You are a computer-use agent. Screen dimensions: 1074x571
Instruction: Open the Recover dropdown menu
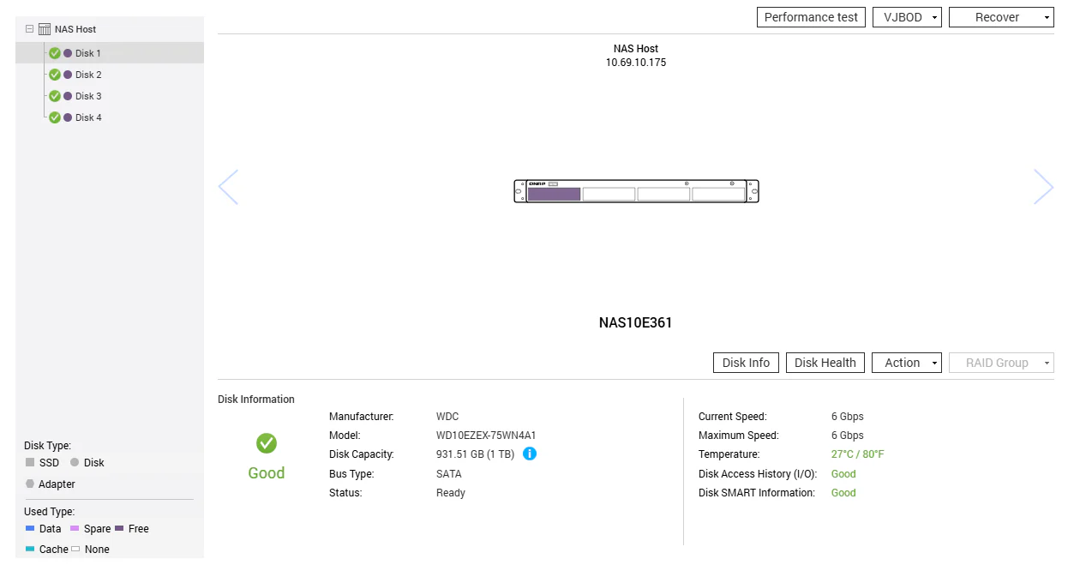tap(1001, 17)
